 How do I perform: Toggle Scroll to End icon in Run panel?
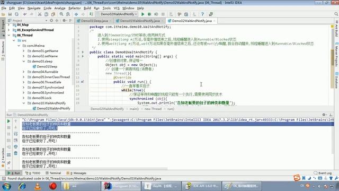[15, 141]
